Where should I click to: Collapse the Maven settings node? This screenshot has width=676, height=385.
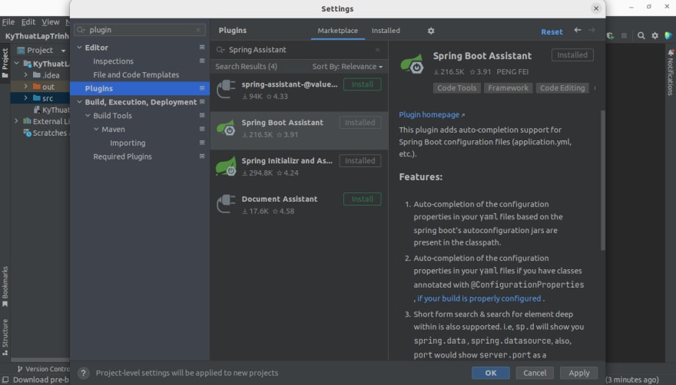point(96,129)
